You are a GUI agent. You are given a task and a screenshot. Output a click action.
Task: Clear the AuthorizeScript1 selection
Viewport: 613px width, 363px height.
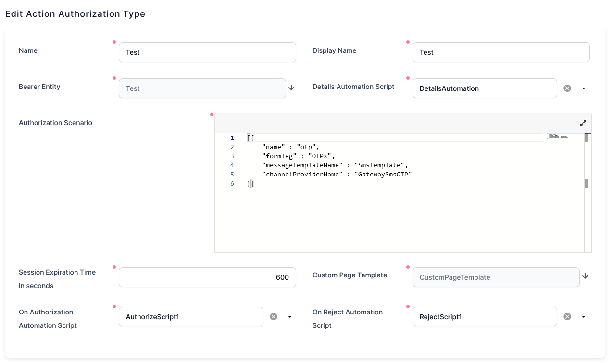tap(274, 317)
